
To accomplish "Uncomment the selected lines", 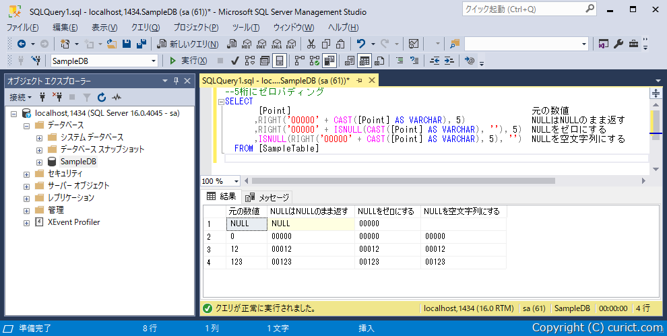I will 414,61.
